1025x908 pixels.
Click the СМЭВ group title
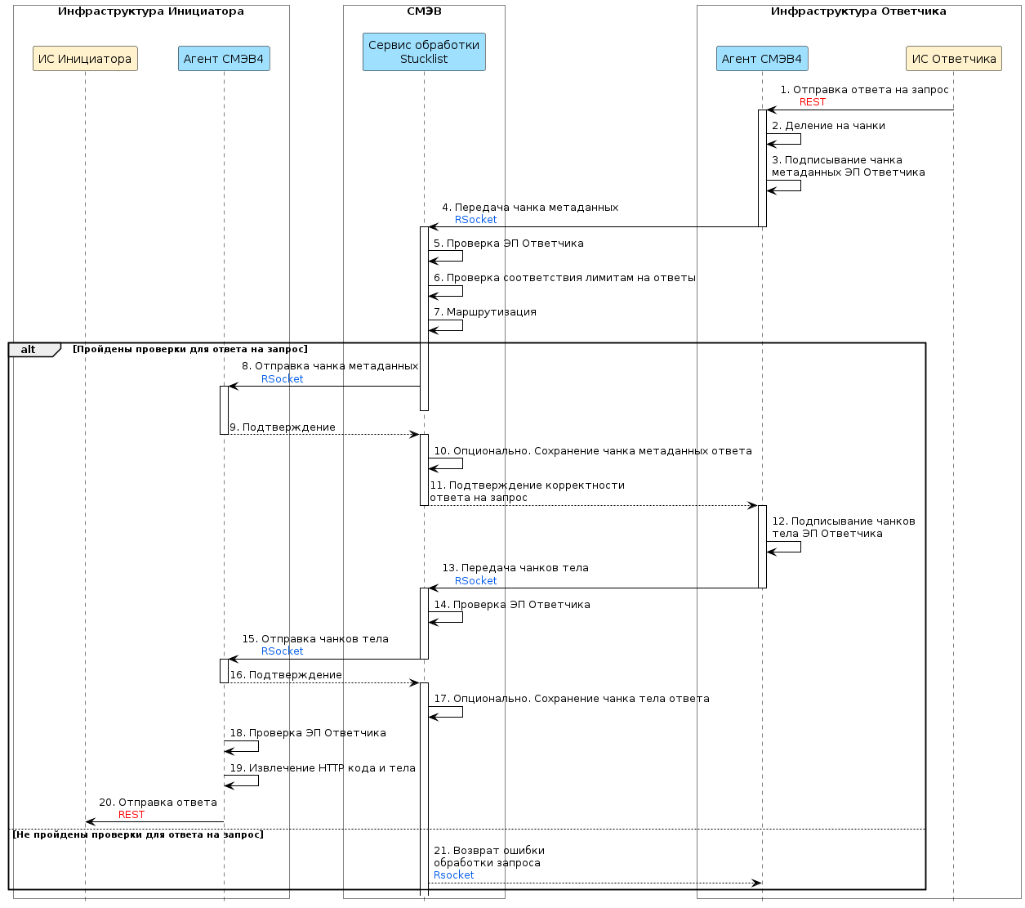(424, 11)
